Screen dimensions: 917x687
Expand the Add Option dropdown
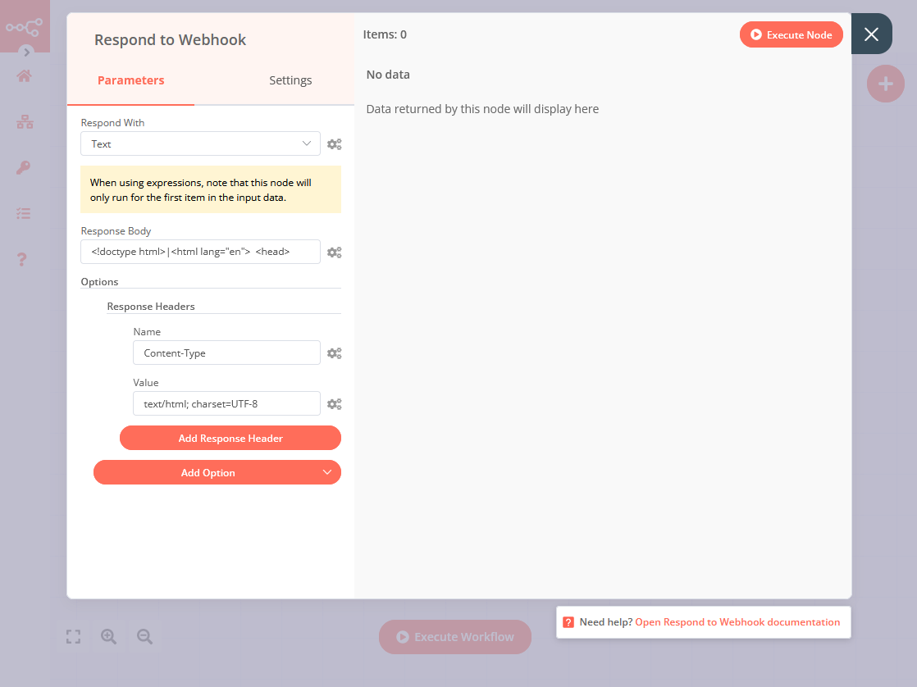coord(217,472)
